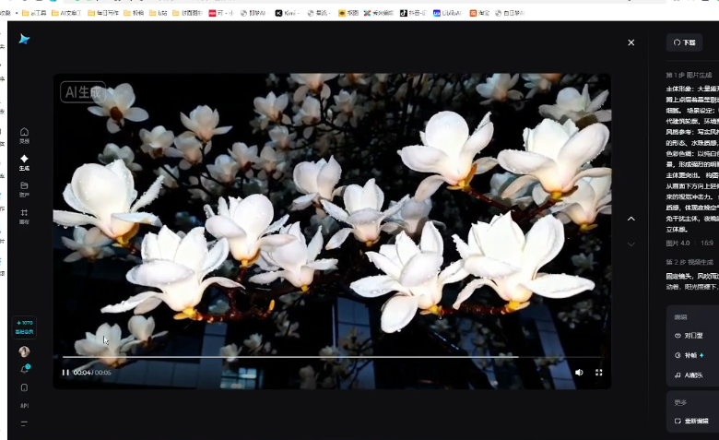Screen dimensions: 719x440
Task: Click the 对口型 lip sync option
Action: (690, 336)
